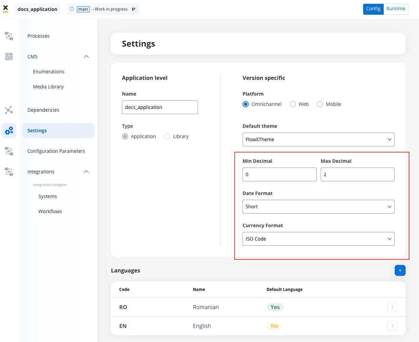The width and height of the screenshot is (419, 342).
Task: Open the Default theme dropdown
Action: [319, 139]
